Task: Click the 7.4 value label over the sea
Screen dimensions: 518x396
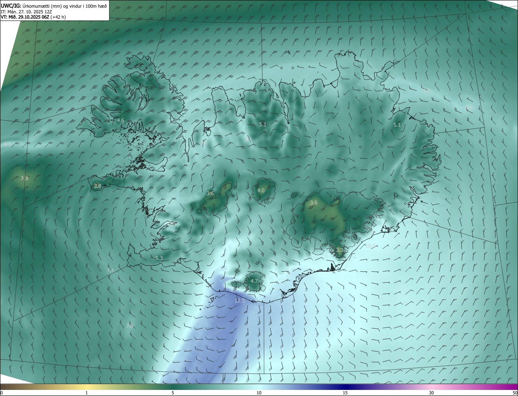Action: (x=110, y=270)
